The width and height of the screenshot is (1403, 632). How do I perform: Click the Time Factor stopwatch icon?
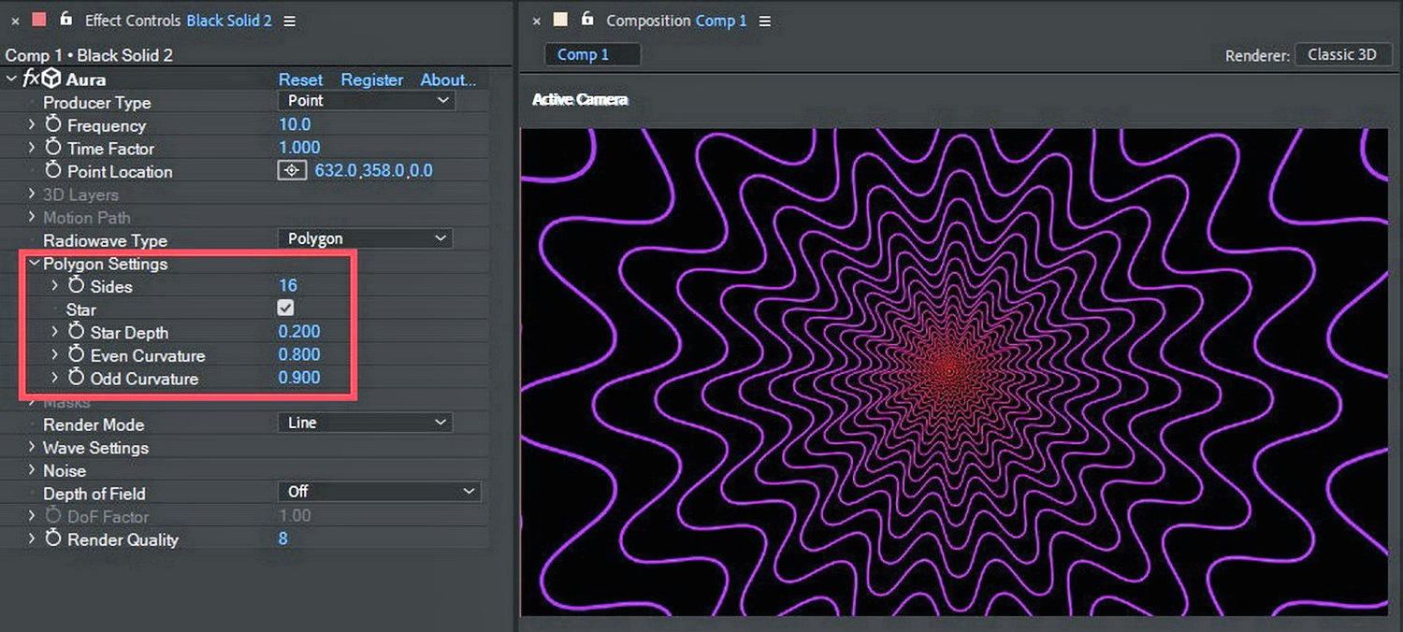pyautogui.click(x=53, y=148)
